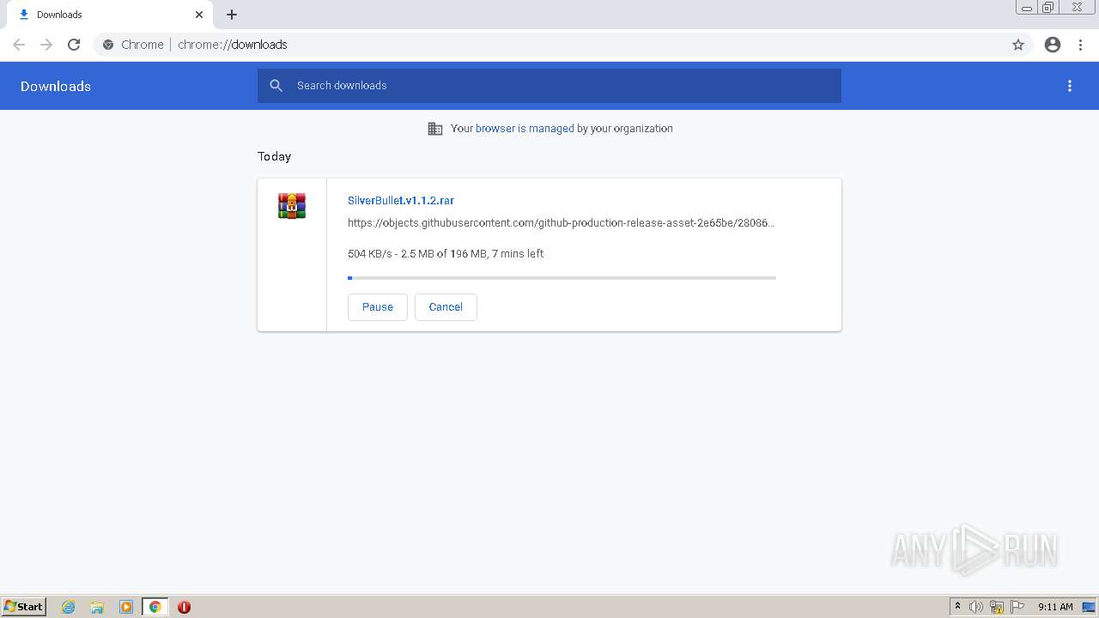Open the volume speaker tray icon

coord(976,607)
